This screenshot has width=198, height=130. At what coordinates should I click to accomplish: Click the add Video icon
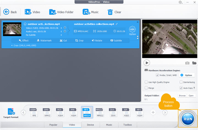pyautogui.click(x=28, y=12)
